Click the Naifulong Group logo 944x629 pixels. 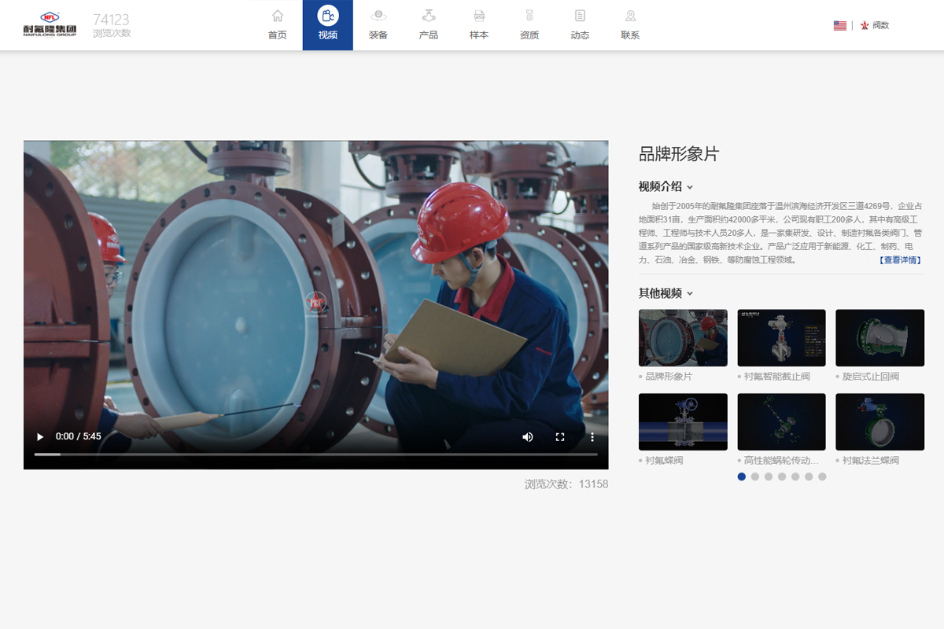[x=50, y=24]
